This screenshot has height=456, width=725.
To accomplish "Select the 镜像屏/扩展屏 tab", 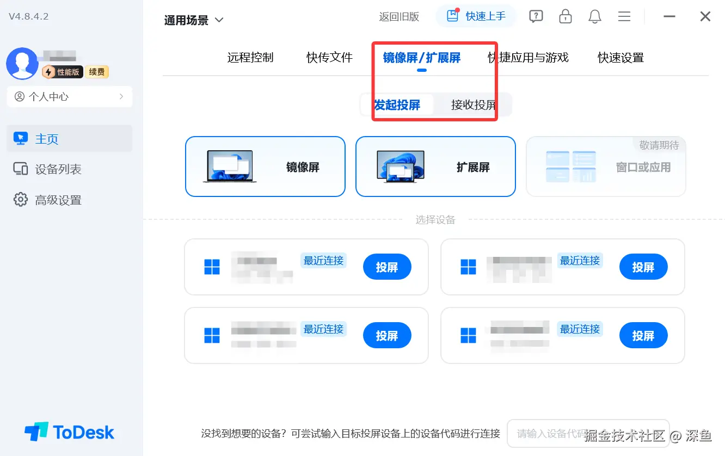I will pyautogui.click(x=422, y=58).
